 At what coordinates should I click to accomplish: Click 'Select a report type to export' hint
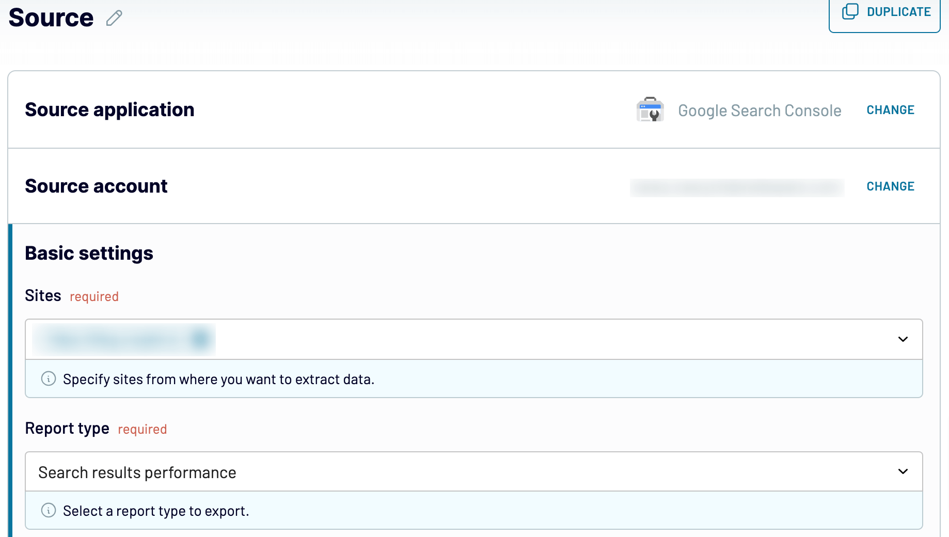click(x=156, y=511)
